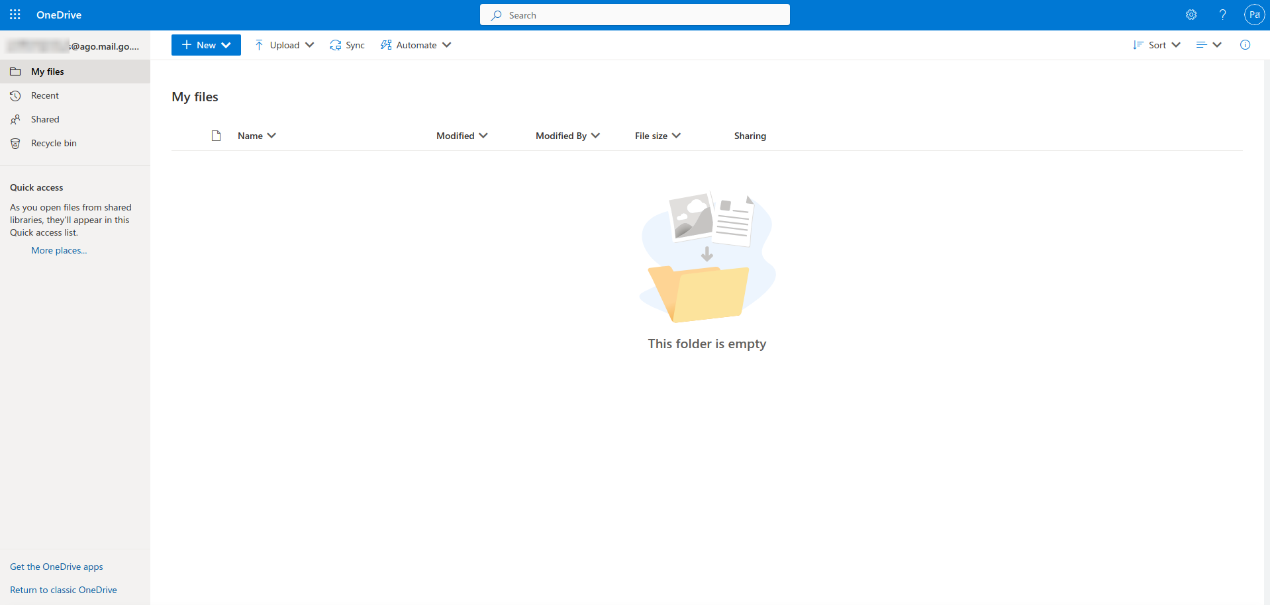This screenshot has height=605, width=1270.
Task: Expand the New menu
Action: coord(206,45)
